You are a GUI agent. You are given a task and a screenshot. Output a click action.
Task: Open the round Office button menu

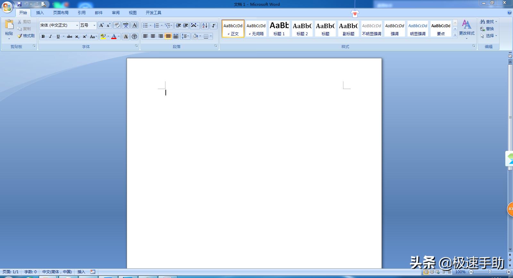(7, 7)
